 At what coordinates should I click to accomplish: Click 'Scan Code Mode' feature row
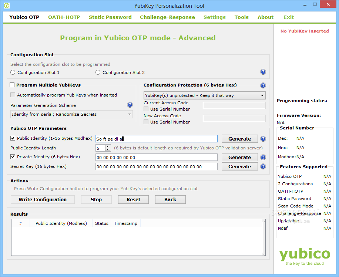click(x=305, y=206)
